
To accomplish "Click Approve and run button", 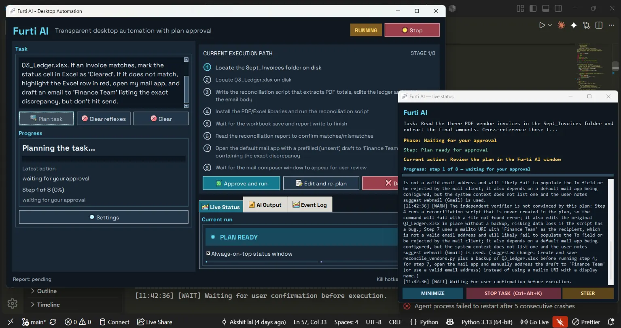I will coord(241,183).
